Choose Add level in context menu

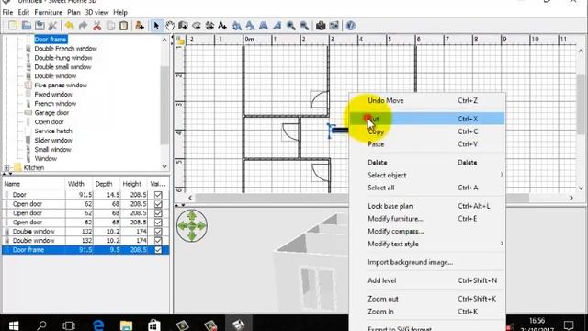[427, 280]
